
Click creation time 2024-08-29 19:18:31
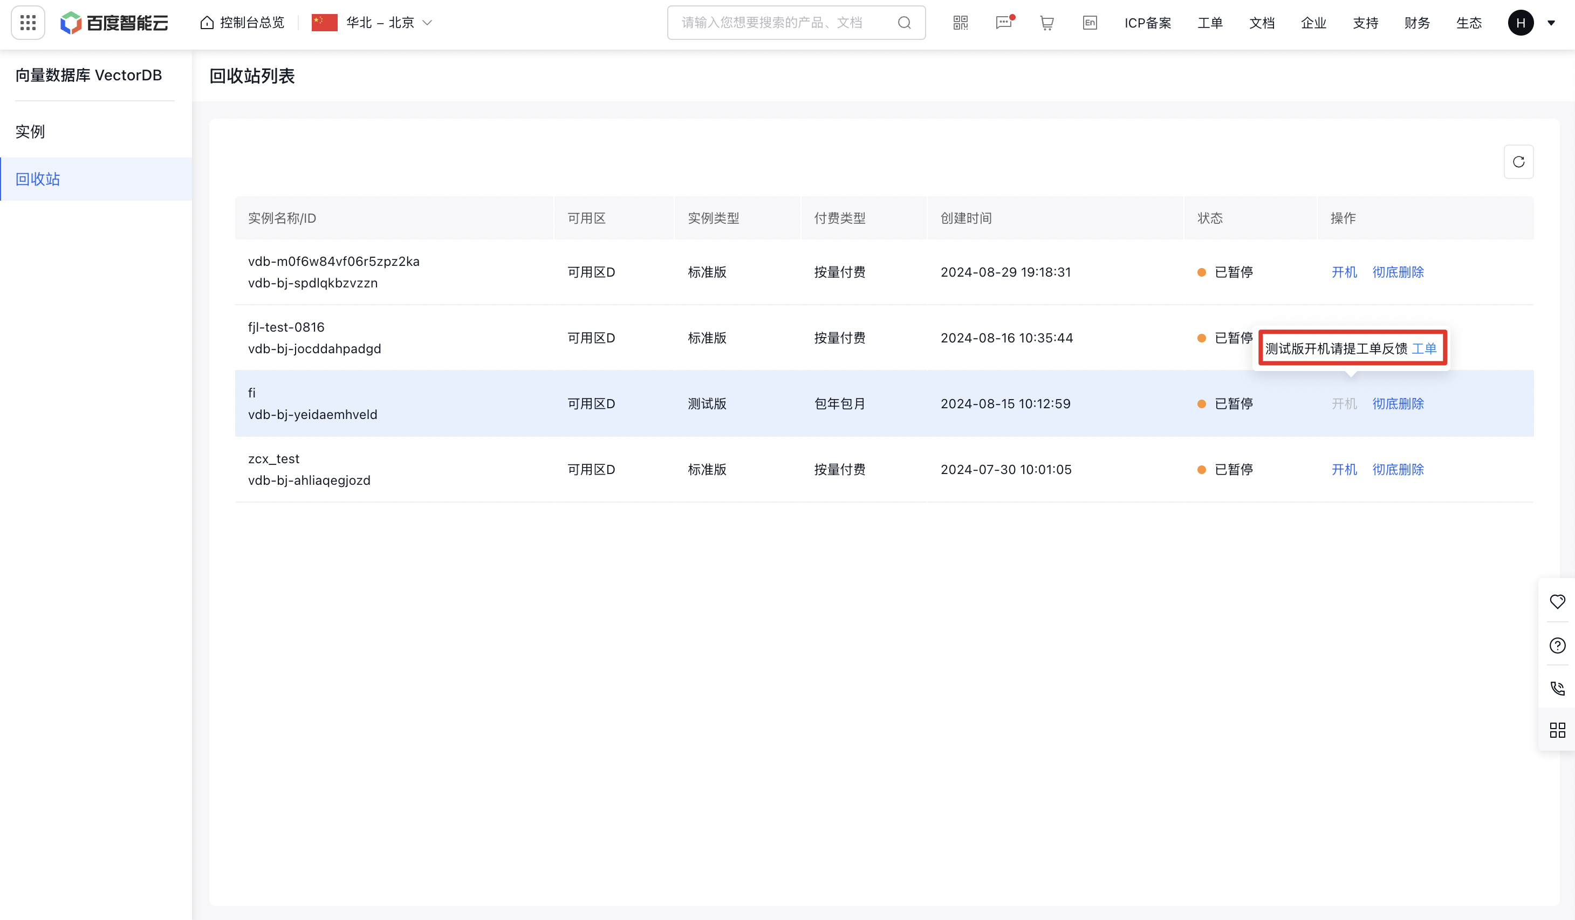(1005, 272)
